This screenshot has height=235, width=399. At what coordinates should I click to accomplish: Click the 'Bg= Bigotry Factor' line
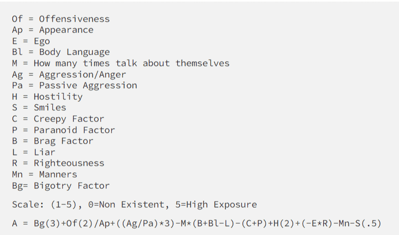pyautogui.click(x=61, y=186)
